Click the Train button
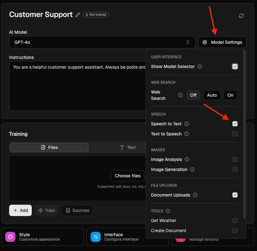 (47, 210)
